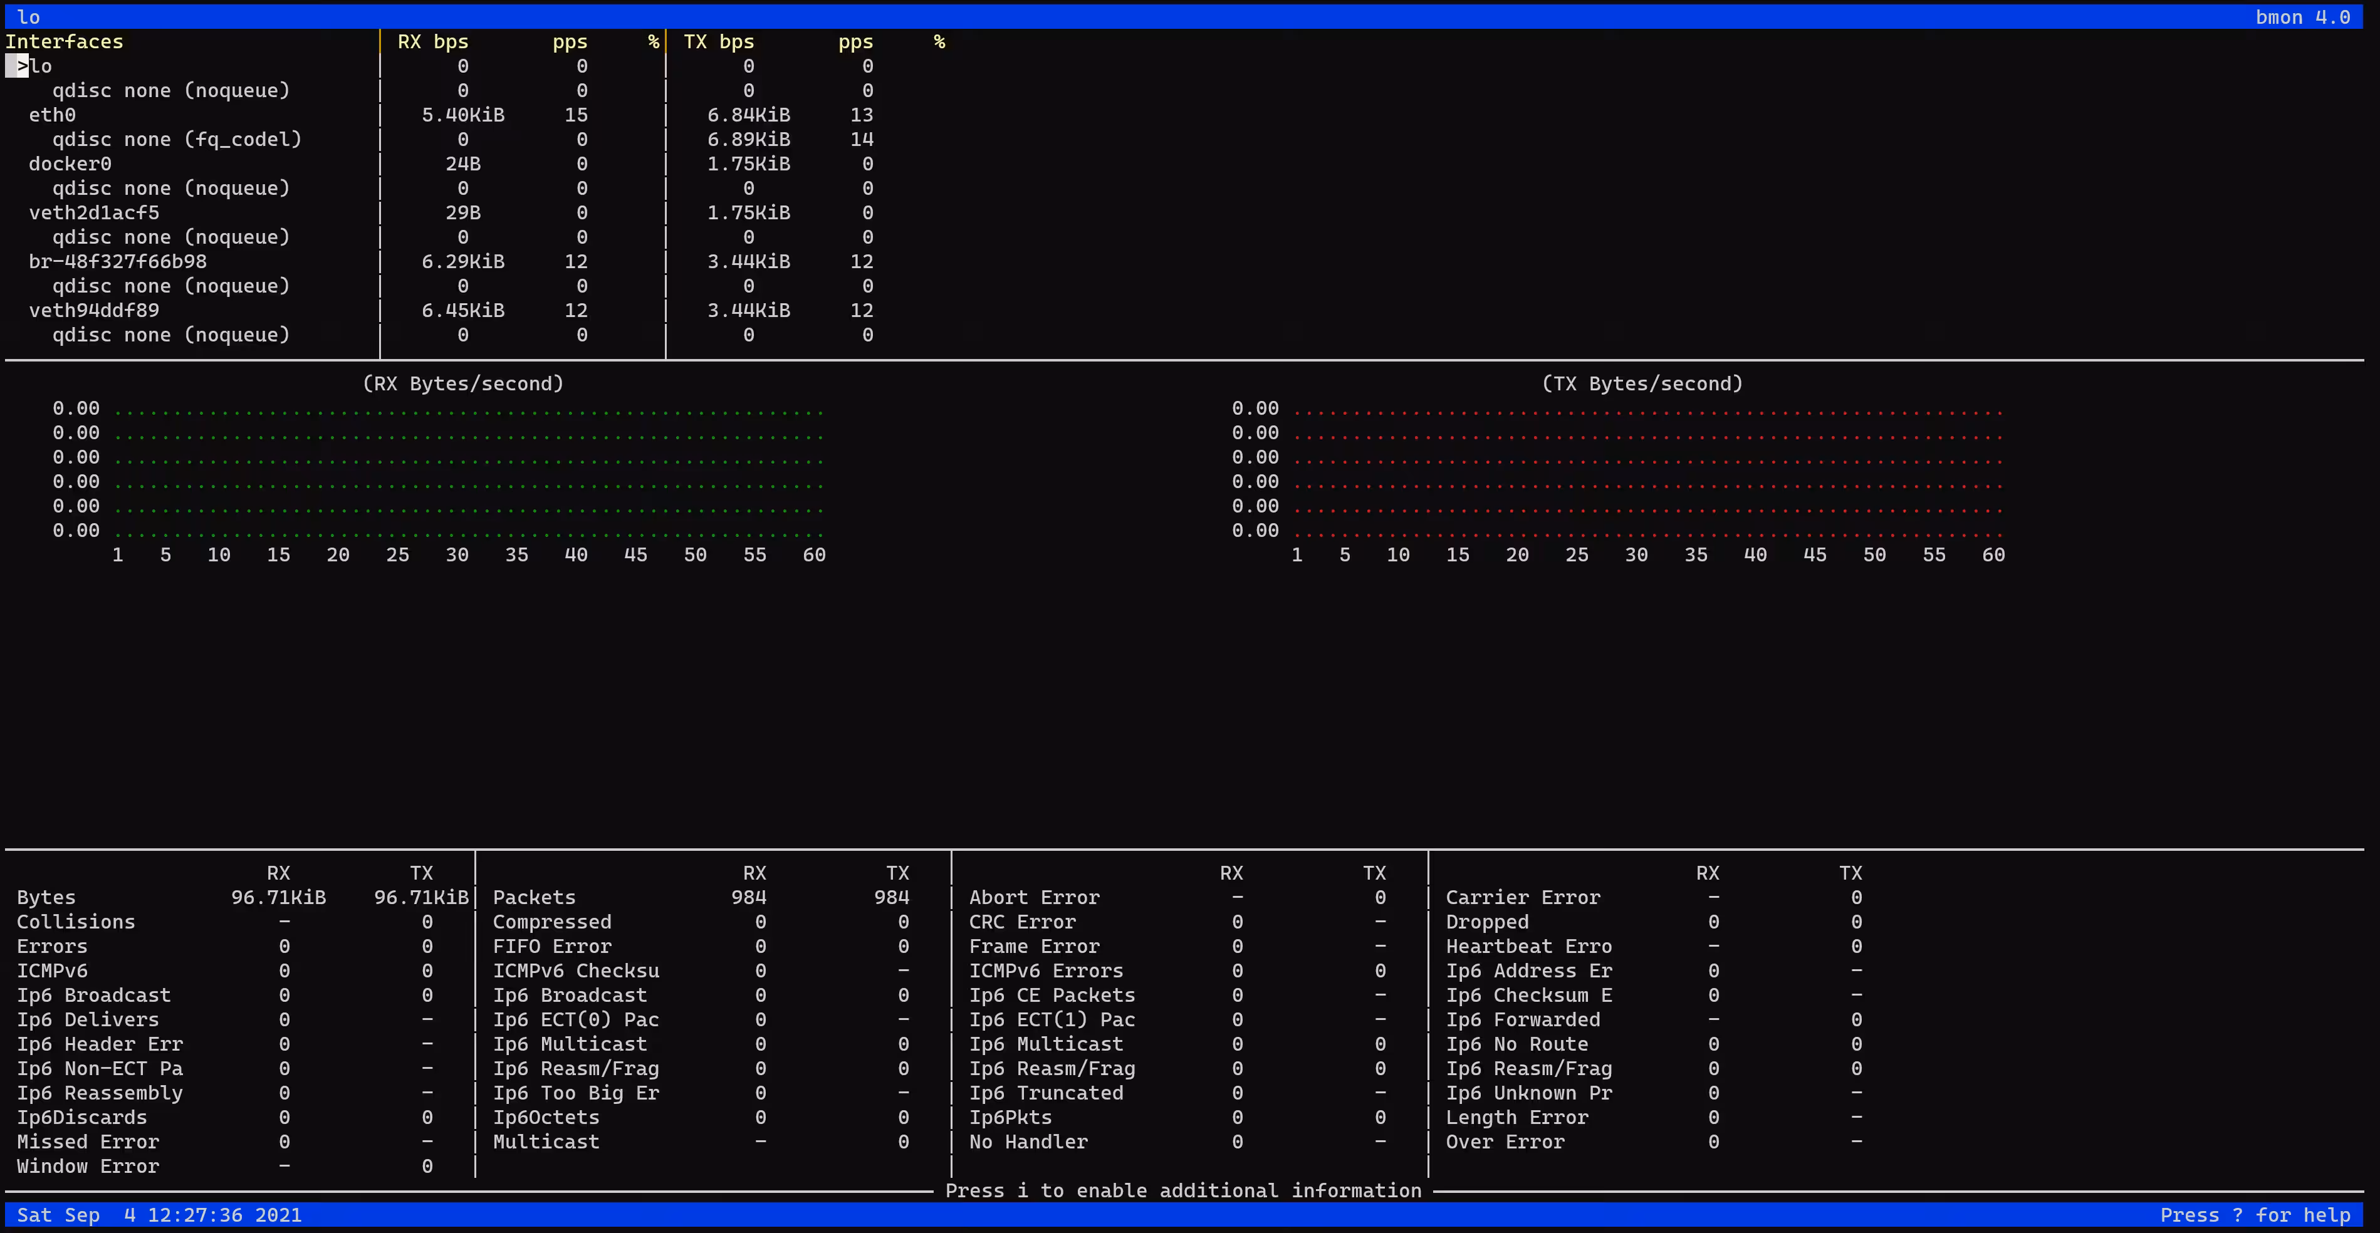
Task: Click the bmon 4.0 title text
Action: [x=2302, y=18]
